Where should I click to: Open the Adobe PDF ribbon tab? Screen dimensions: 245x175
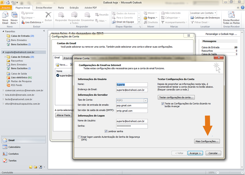[x=91, y=8]
